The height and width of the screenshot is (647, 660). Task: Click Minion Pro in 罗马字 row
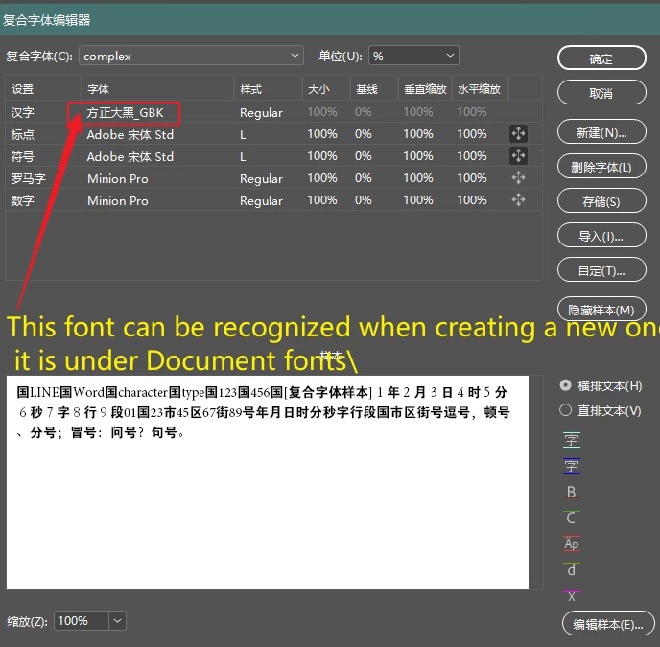click(118, 179)
